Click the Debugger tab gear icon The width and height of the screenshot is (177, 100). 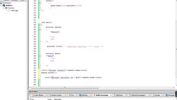166,95
